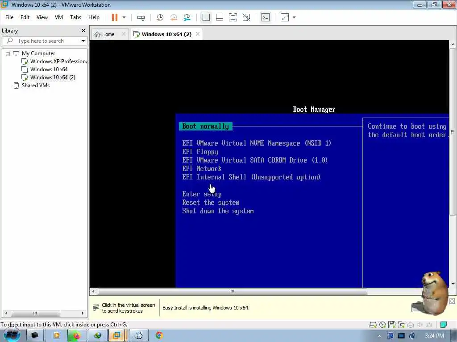This screenshot has width=457, height=342.
Task: Enter full screen mode icon
Action: tap(233, 17)
